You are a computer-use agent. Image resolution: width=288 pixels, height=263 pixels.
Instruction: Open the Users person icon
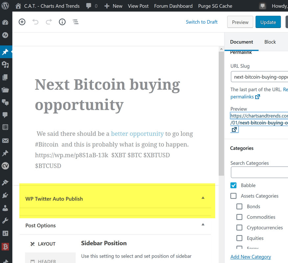[5, 208]
